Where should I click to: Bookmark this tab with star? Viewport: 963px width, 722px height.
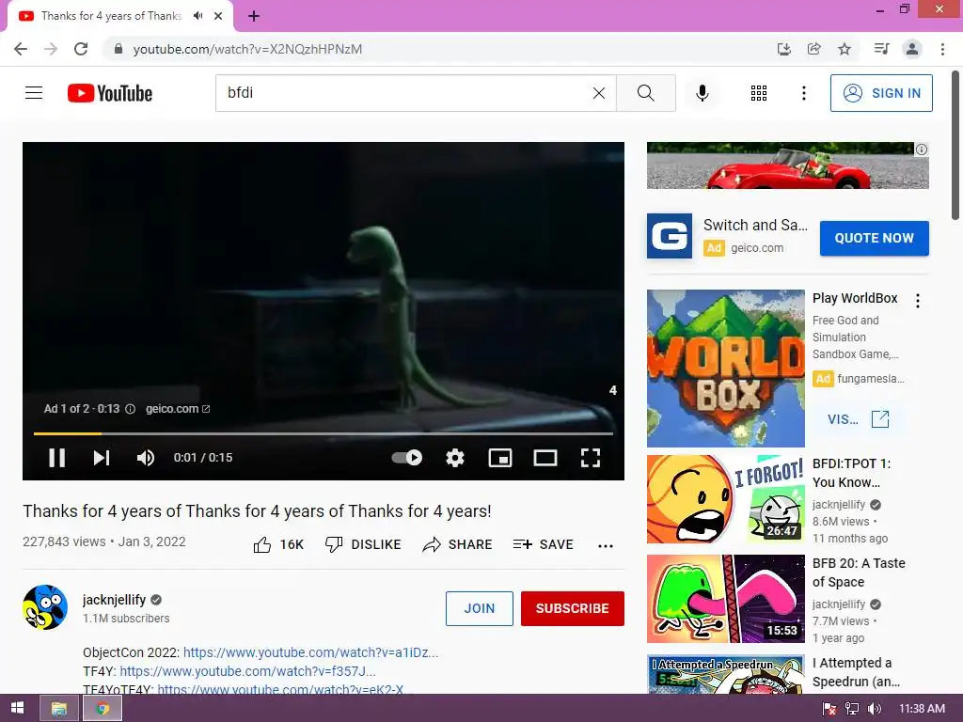845,49
